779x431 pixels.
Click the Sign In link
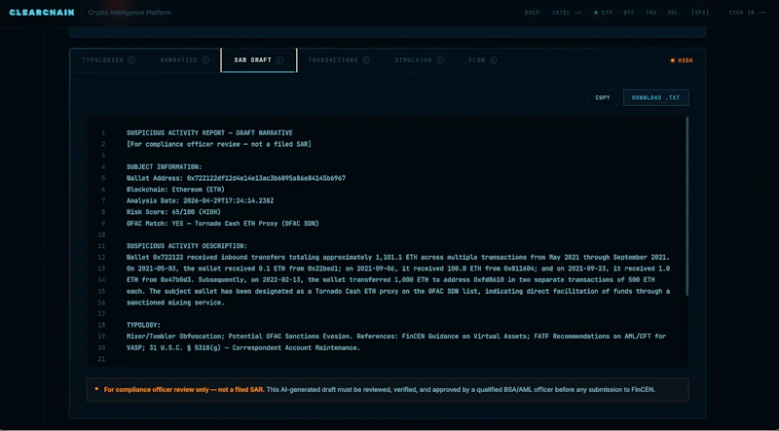(x=747, y=13)
